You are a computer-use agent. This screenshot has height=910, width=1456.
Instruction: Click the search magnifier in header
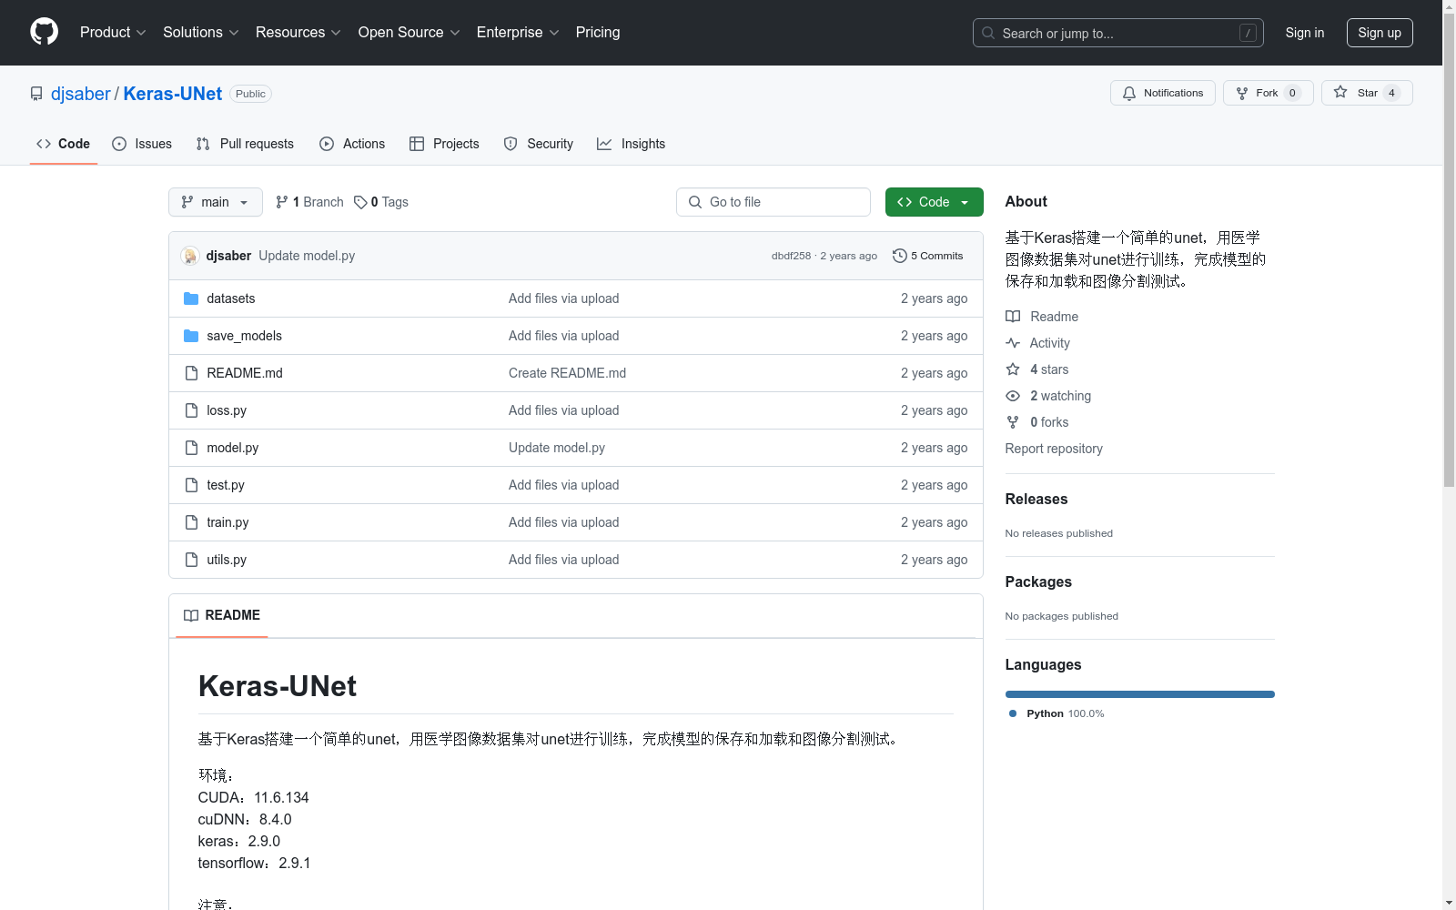[988, 33]
